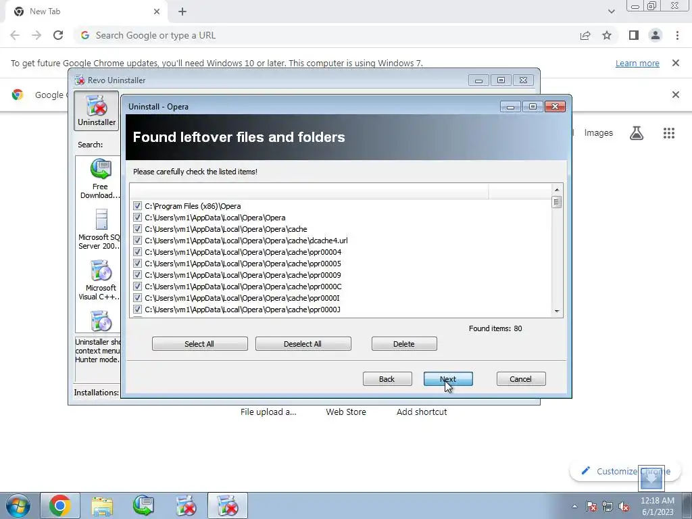Switch to Chrome in the taskbar

[60, 505]
